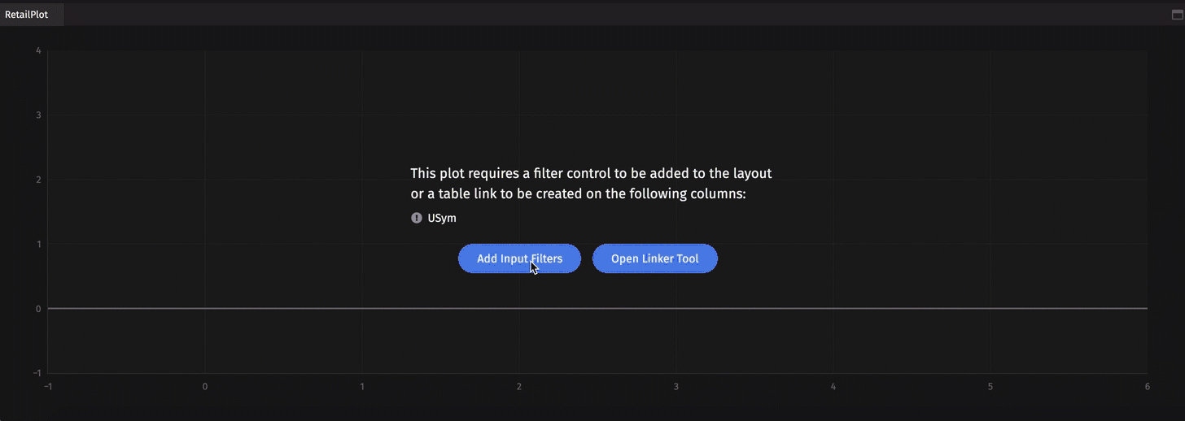The height and width of the screenshot is (421, 1185).
Task: Select the RetailPlot tab
Action: [x=27, y=15]
